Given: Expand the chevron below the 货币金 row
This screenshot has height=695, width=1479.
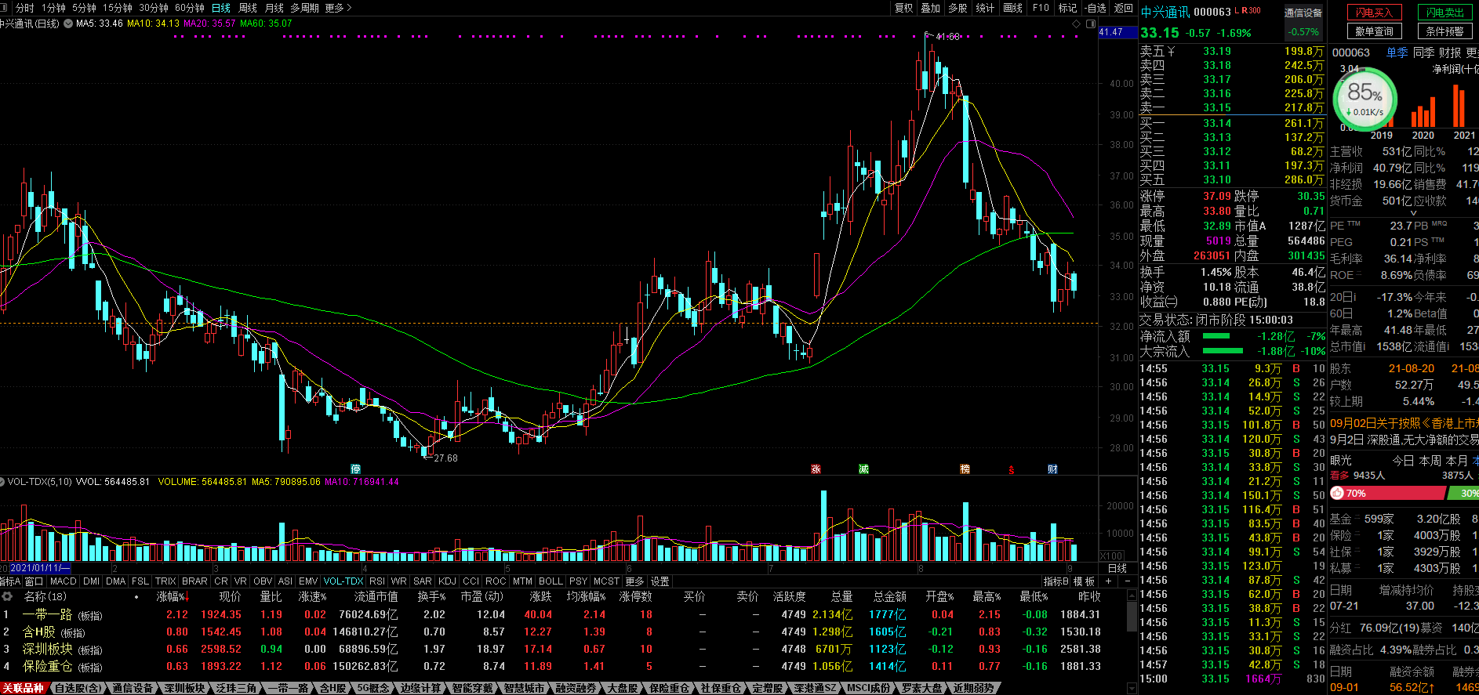Looking at the screenshot, I should 1413,213.
